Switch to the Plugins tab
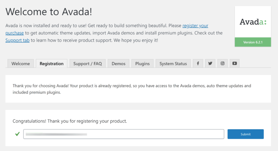 (x=142, y=64)
